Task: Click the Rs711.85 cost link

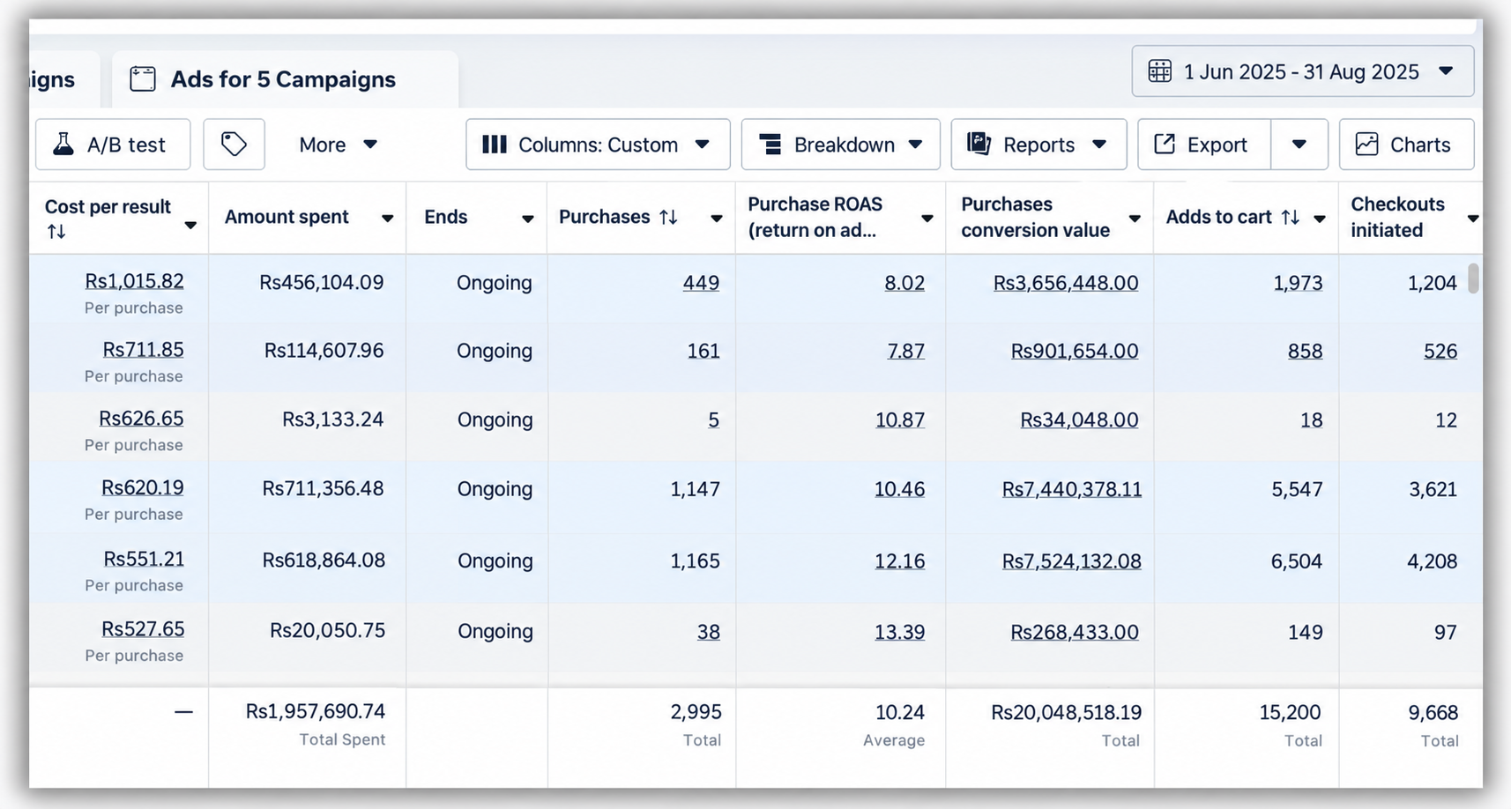Action: pos(143,350)
